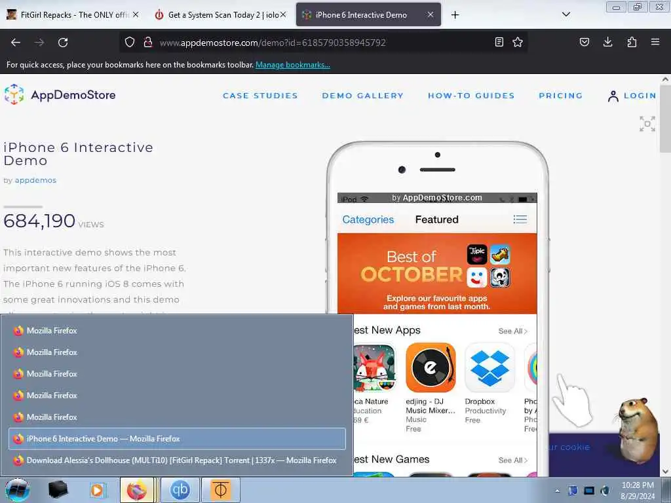Tap the Tjpic icon in banner
This screenshot has height=503, width=671.
point(477,255)
